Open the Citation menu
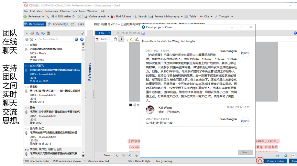This screenshot has width=297, height=166. pos(65,11)
